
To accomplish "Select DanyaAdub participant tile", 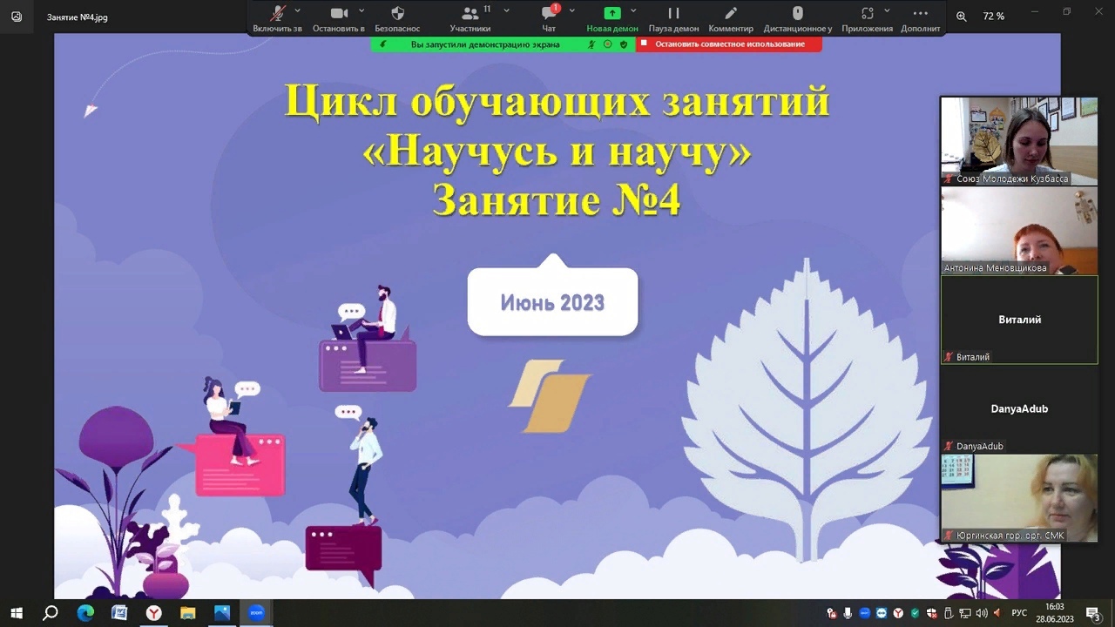I will tap(1019, 408).
